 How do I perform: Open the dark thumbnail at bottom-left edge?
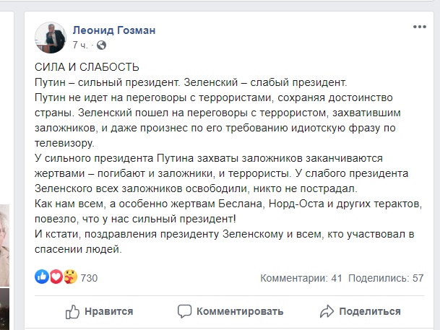4,308
